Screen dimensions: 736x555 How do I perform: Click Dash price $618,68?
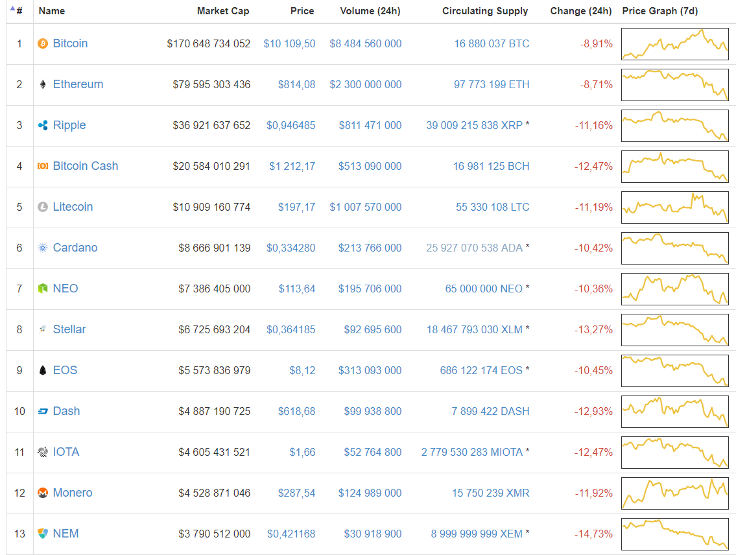point(296,412)
